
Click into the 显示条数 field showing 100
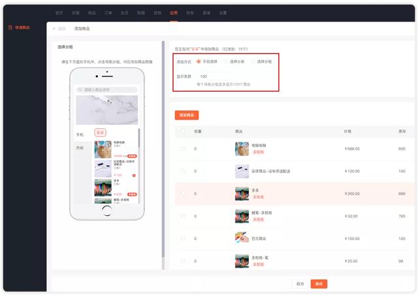pos(214,77)
